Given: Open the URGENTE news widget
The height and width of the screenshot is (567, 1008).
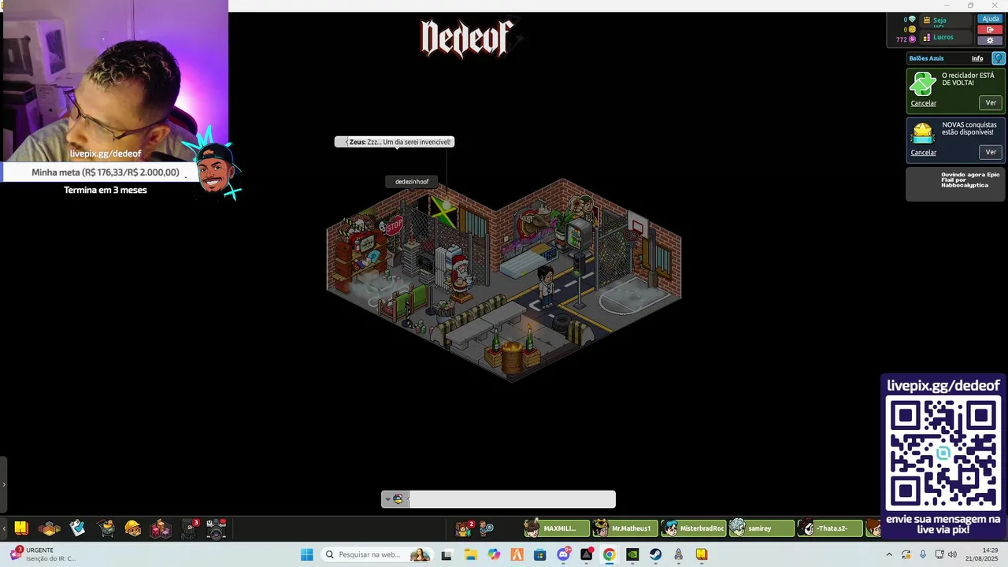Looking at the screenshot, I should pos(43,554).
